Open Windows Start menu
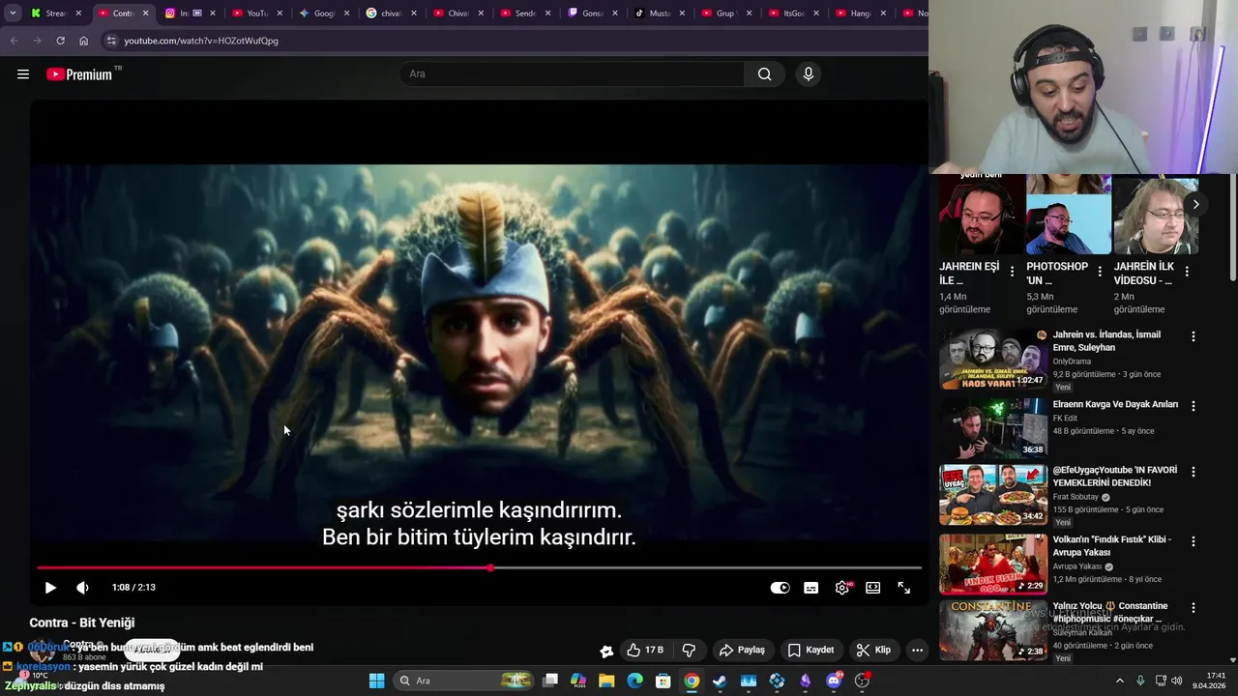1238x696 pixels. pyautogui.click(x=376, y=681)
